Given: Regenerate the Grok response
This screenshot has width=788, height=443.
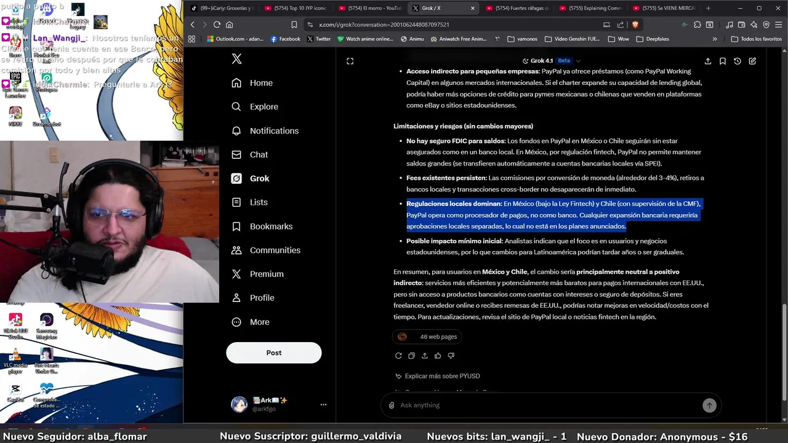Looking at the screenshot, I should (x=398, y=356).
